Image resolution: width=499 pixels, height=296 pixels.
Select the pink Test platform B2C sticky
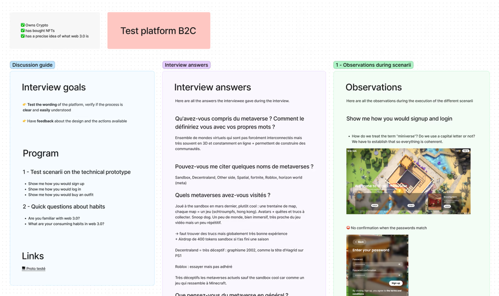pos(158,31)
